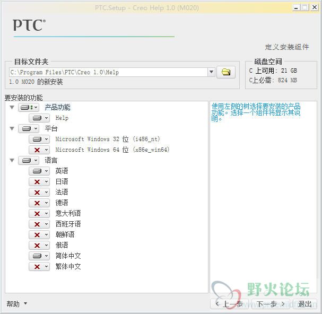322x314 pixels.
Task: Toggle the red X for 意大利语
Action: tap(39, 214)
